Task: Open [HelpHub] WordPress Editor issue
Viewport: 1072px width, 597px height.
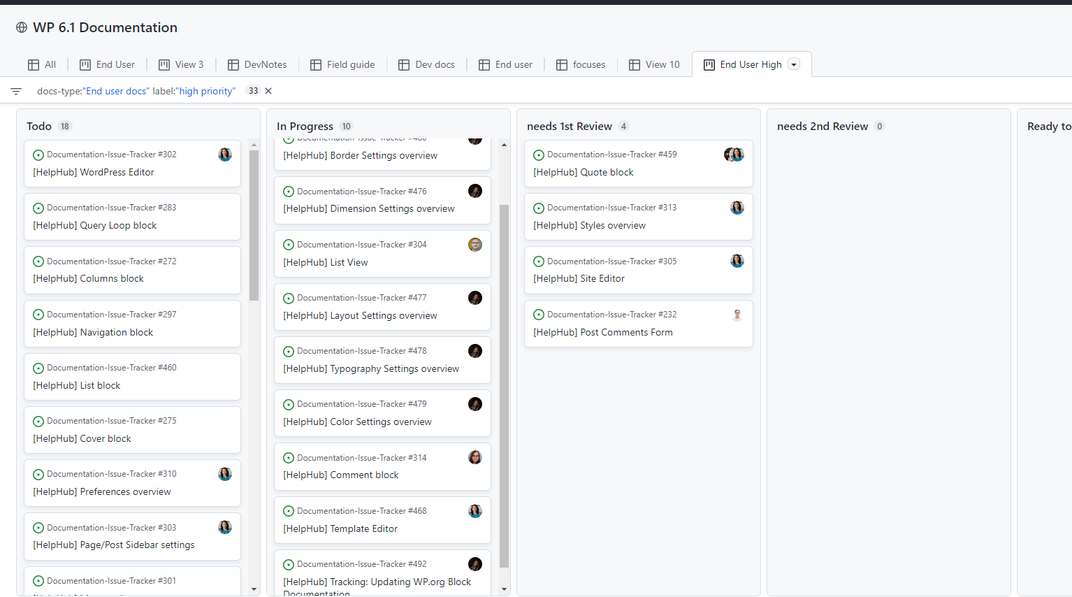Action: click(x=94, y=172)
